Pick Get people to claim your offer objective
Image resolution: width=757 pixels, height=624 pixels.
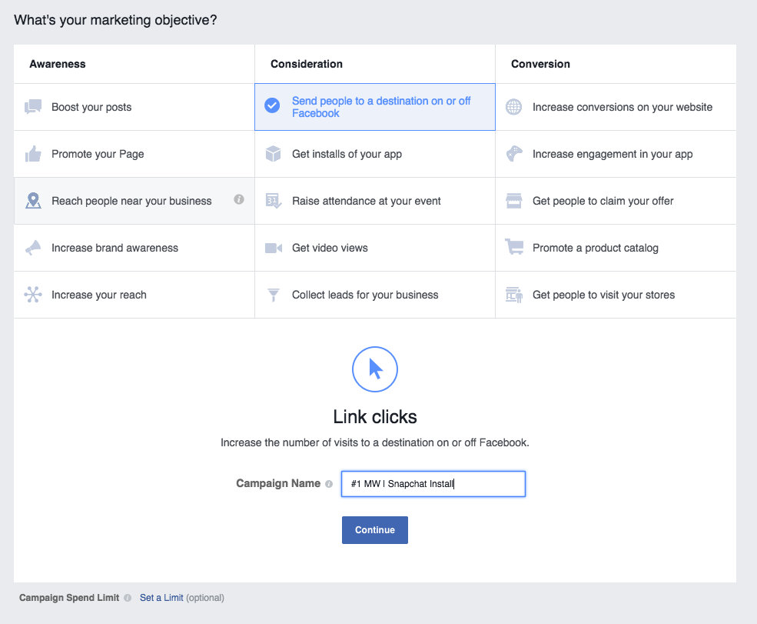[x=616, y=201]
